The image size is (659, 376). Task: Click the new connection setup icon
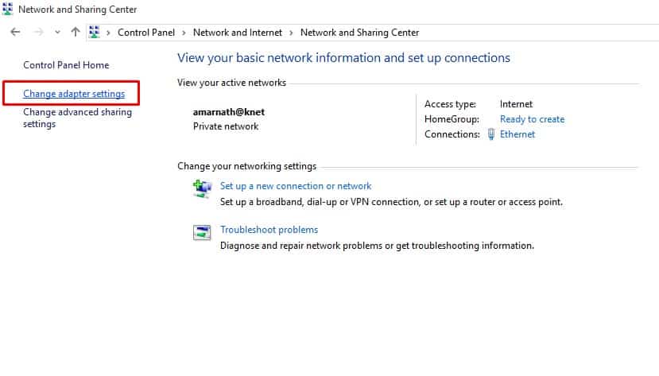click(202, 188)
